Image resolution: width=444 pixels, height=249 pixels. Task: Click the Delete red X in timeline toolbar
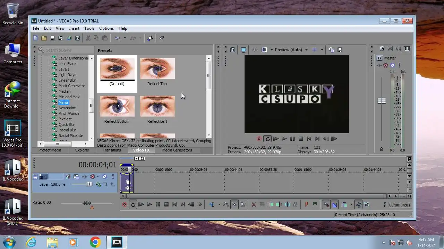254,205
